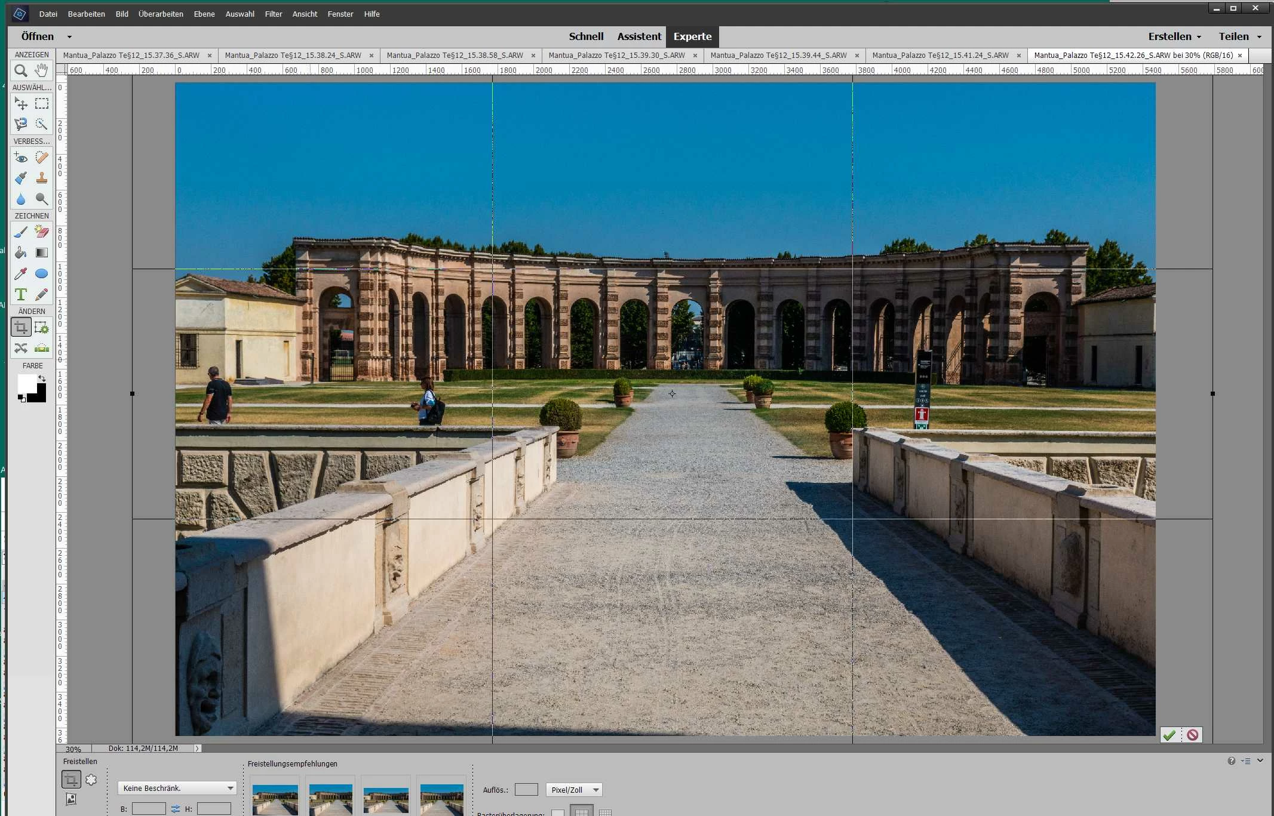Pick the rectangular marquee selection tool
This screenshot has width=1274, height=816.
pyautogui.click(x=41, y=104)
